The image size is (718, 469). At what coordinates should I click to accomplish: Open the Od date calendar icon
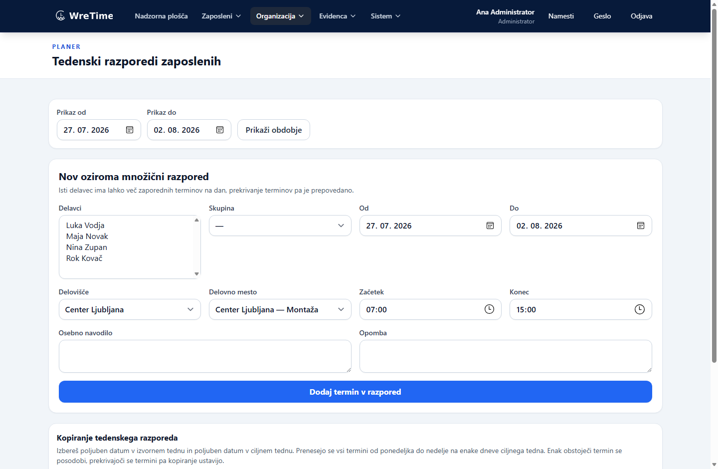pyautogui.click(x=490, y=226)
